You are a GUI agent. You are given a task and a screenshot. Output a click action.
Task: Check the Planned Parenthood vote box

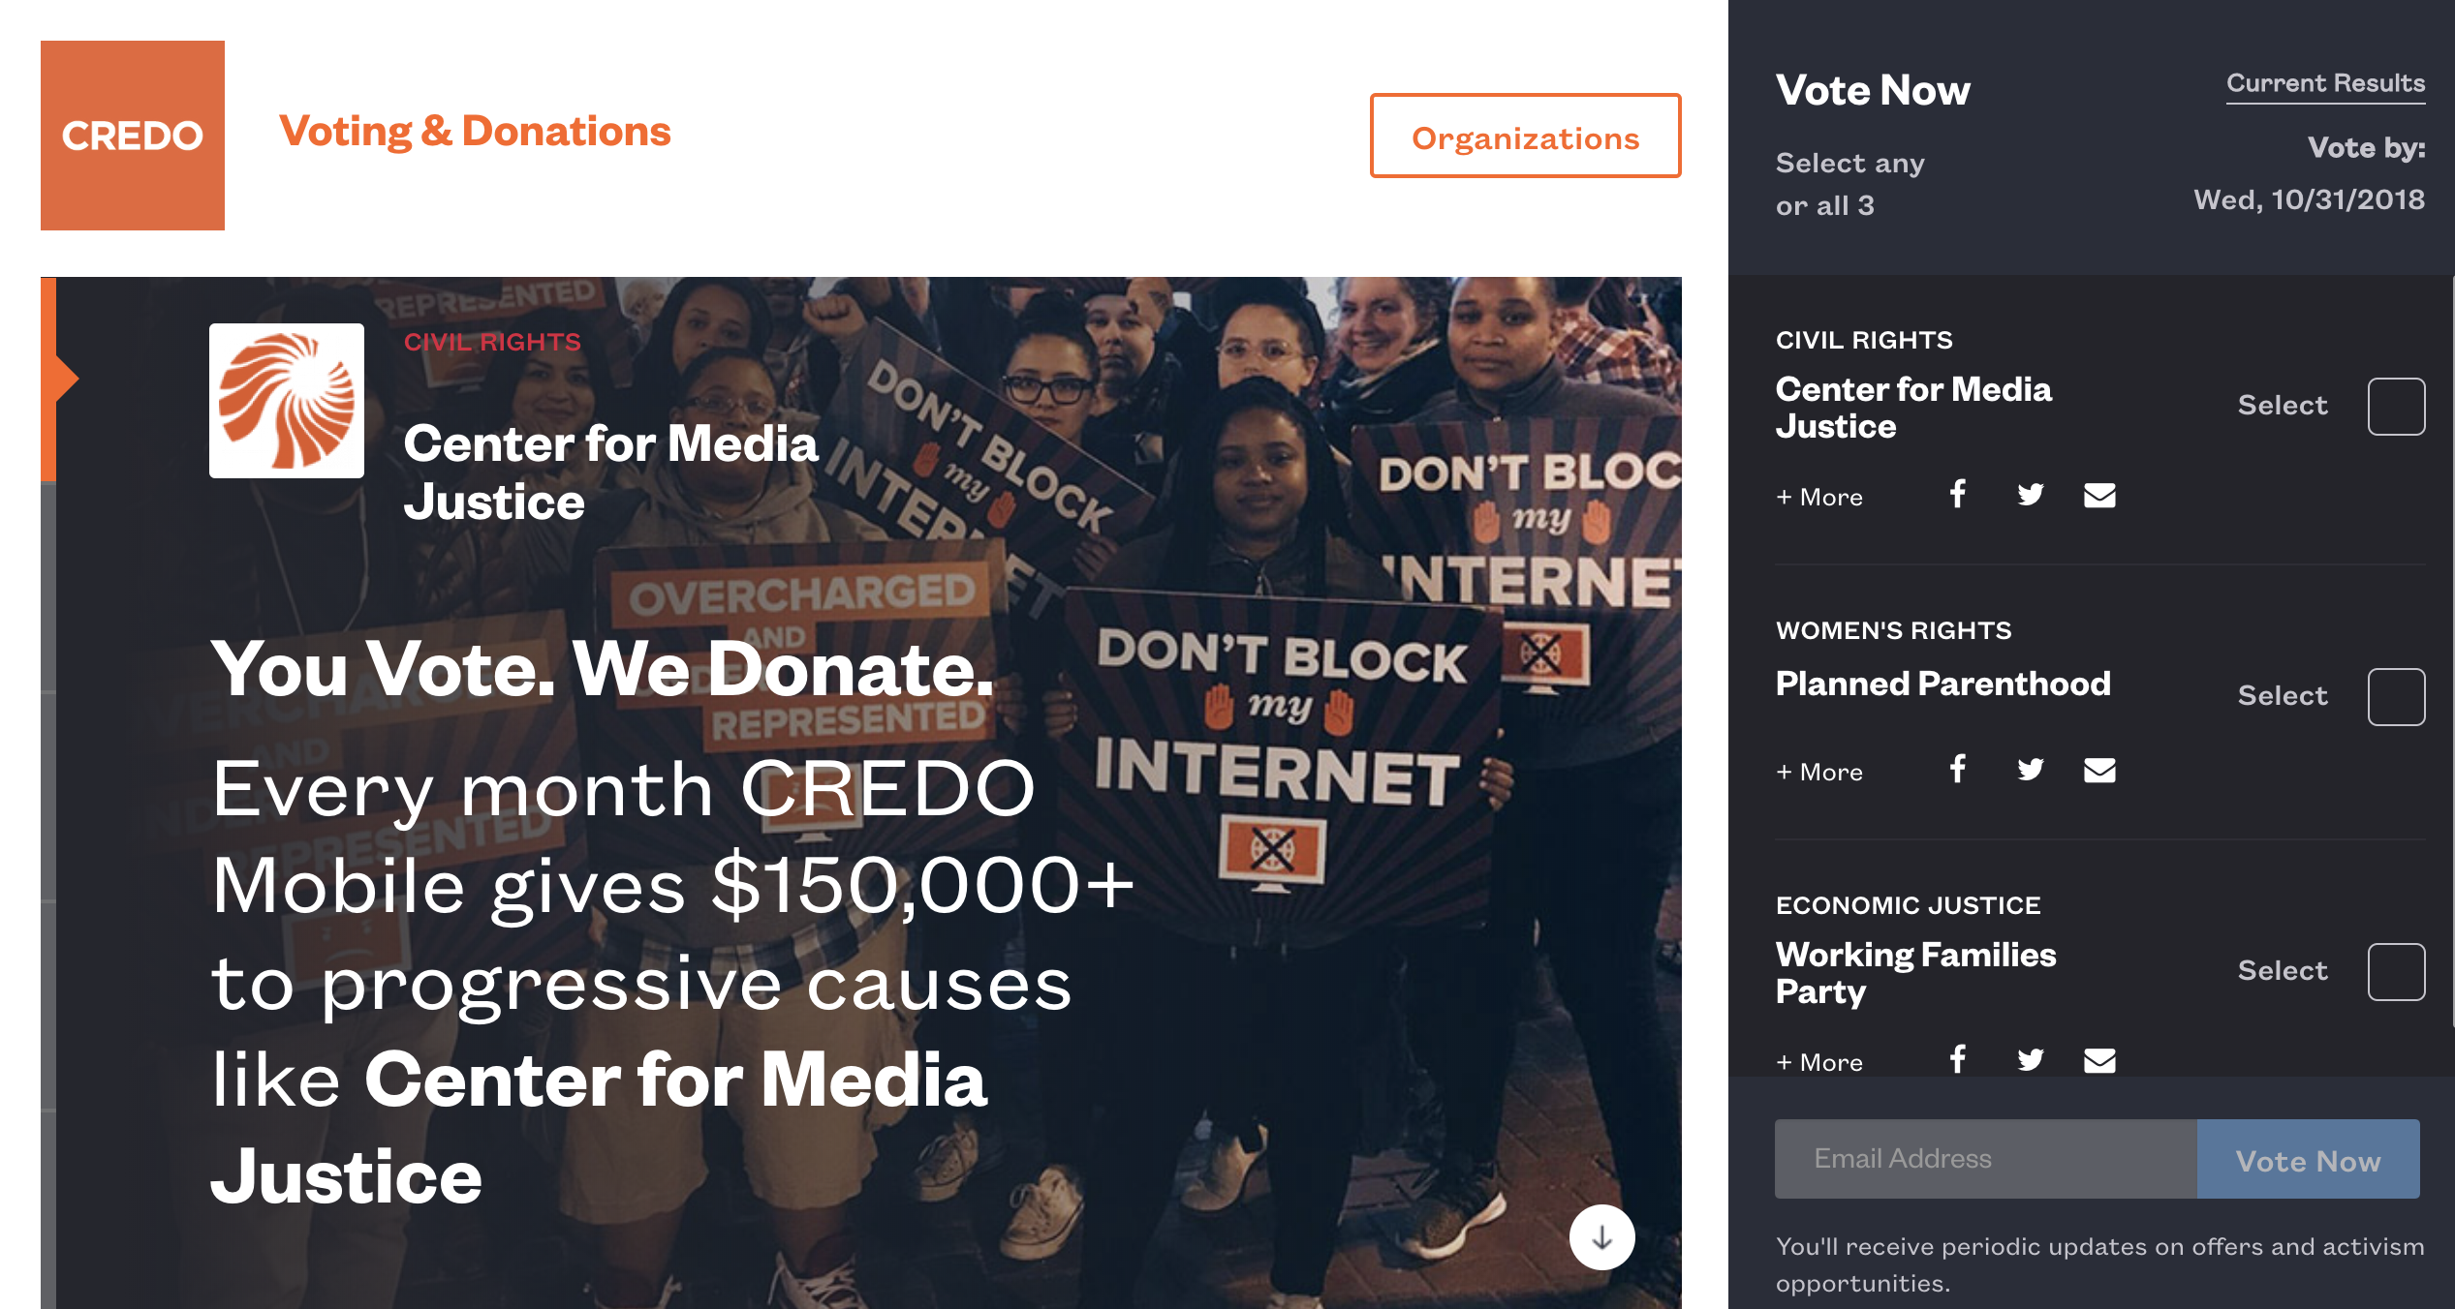(2396, 697)
